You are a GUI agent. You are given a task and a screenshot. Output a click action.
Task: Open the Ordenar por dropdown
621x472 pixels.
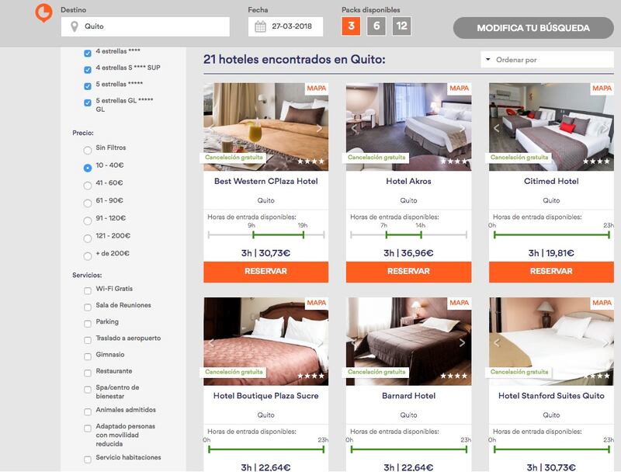(547, 60)
